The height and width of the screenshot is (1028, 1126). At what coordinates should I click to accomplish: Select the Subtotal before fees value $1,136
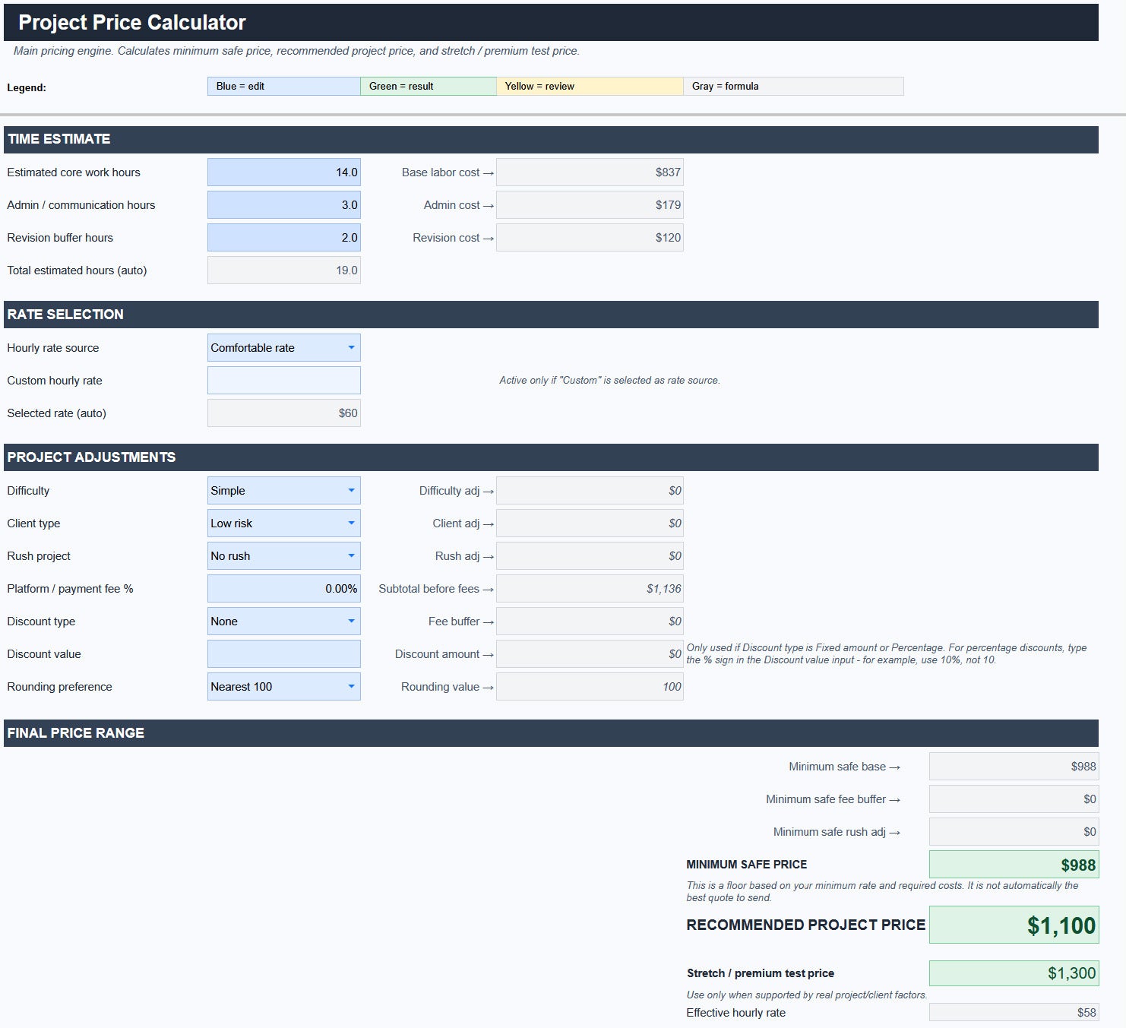pos(590,589)
